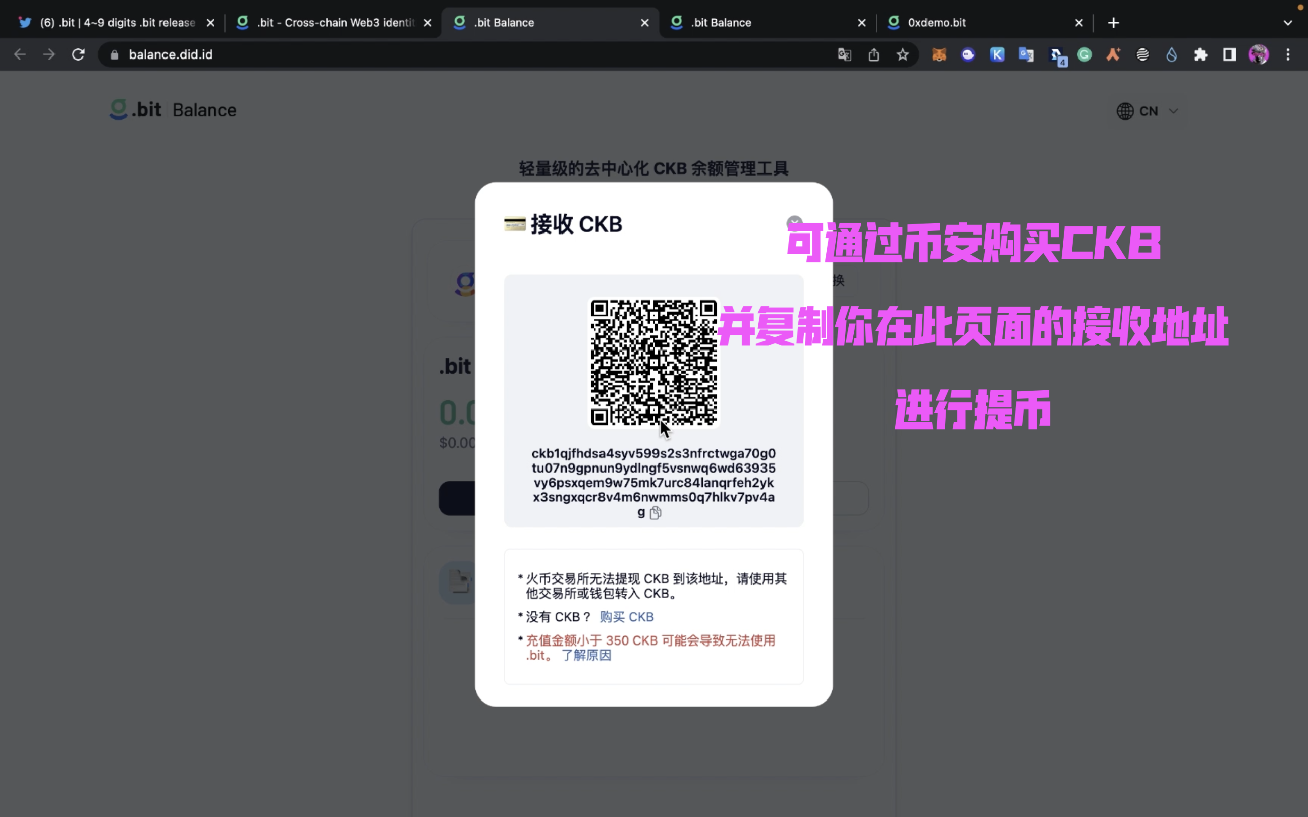Open the blue chat bubble extension
The image size is (1308, 817).
coord(968,54)
